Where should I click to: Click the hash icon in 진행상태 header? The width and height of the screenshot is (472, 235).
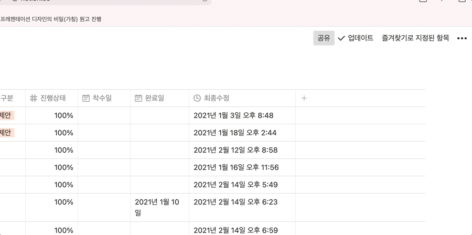point(34,98)
